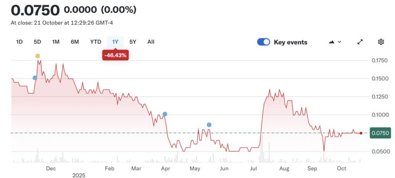Click the blue key event dot near May

pos(209,124)
